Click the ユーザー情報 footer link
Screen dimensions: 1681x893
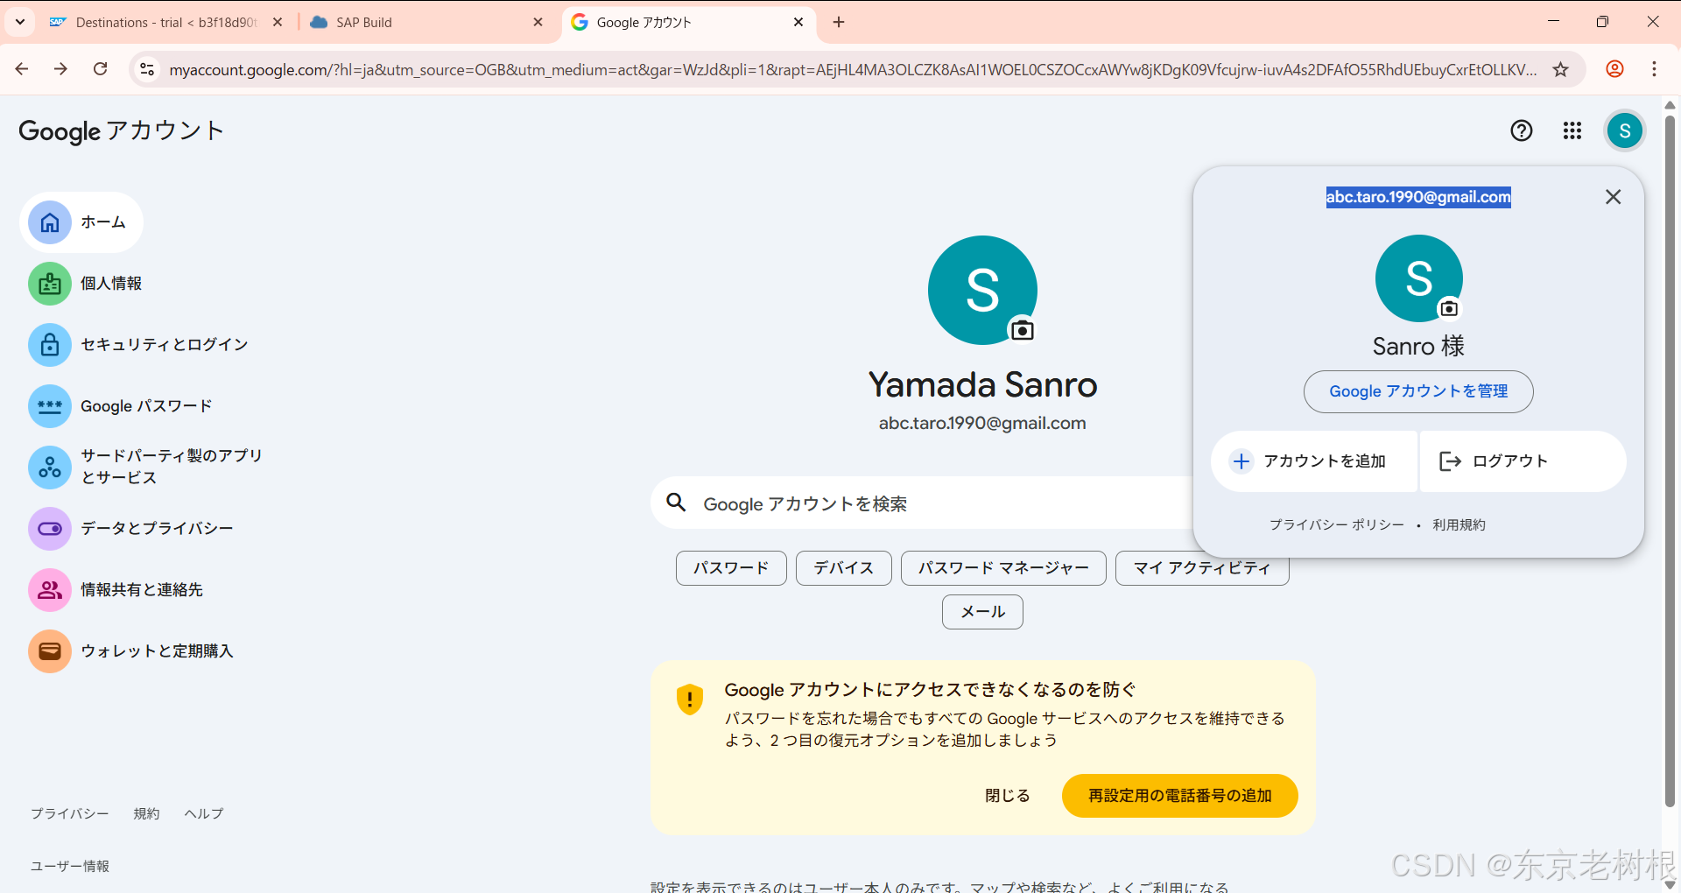point(70,867)
